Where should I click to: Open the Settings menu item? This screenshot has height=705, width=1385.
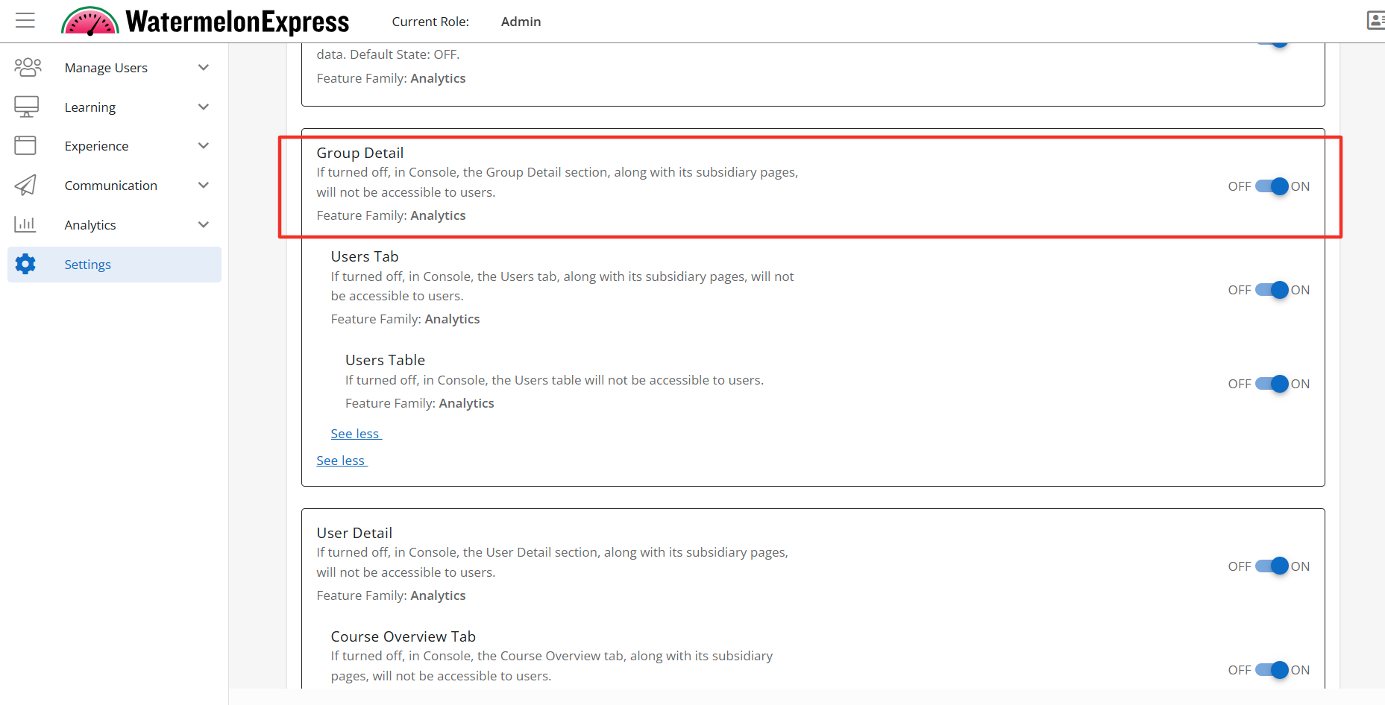(x=87, y=265)
